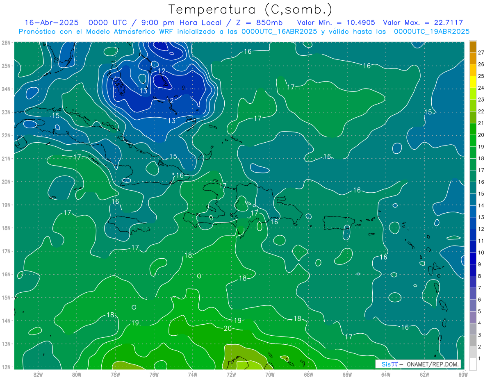Click the "15N" latitude label
The image size is (492, 380).
tap(6, 297)
